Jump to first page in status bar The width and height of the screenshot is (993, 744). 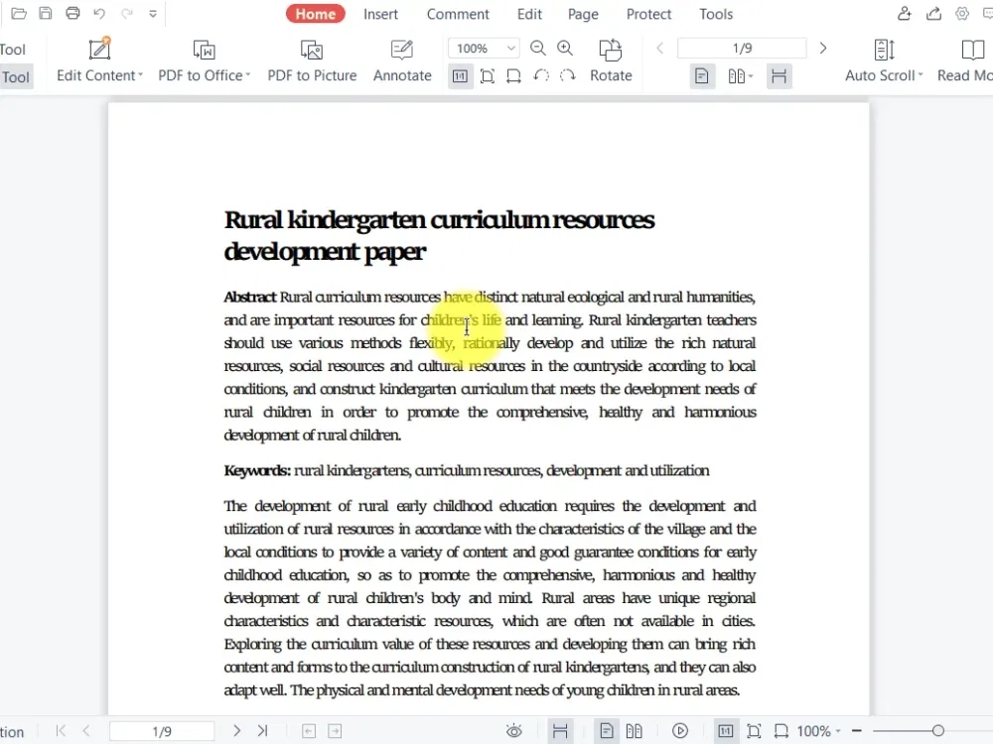pos(61,731)
